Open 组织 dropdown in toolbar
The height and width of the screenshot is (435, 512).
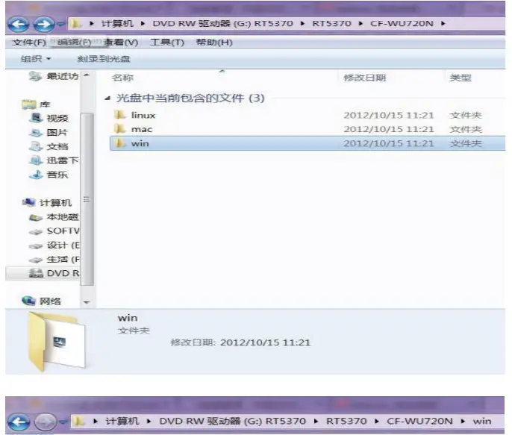tap(36, 59)
